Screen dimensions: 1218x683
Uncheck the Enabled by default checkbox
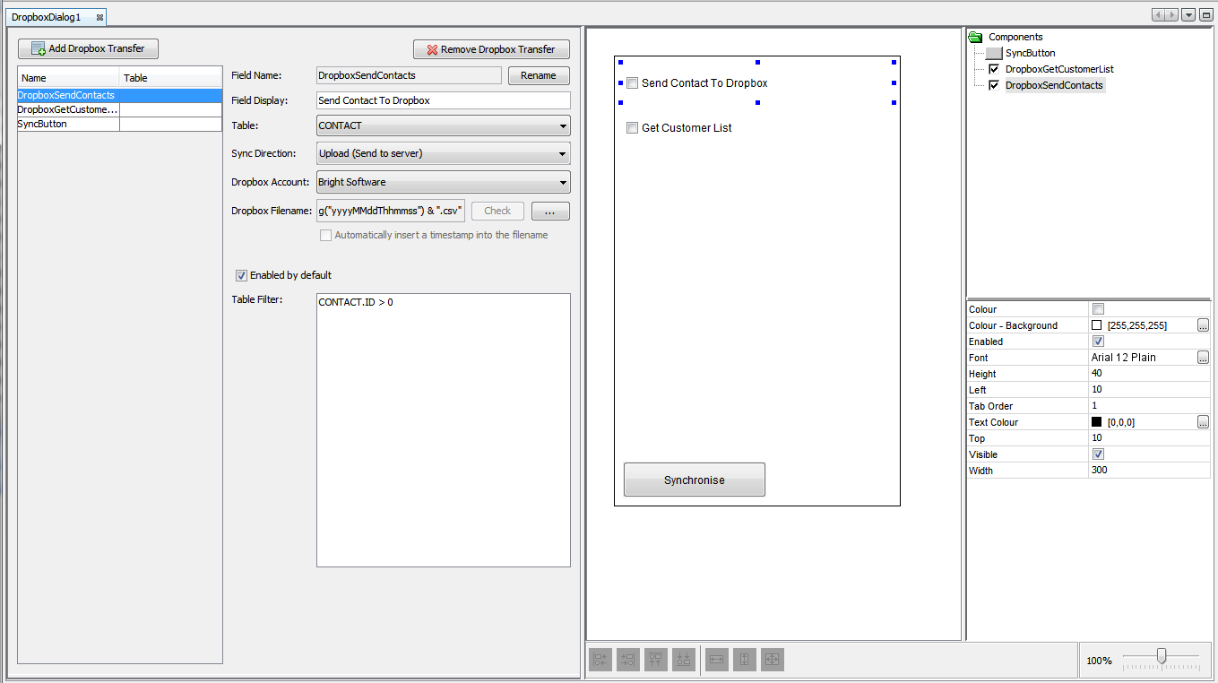coord(241,275)
